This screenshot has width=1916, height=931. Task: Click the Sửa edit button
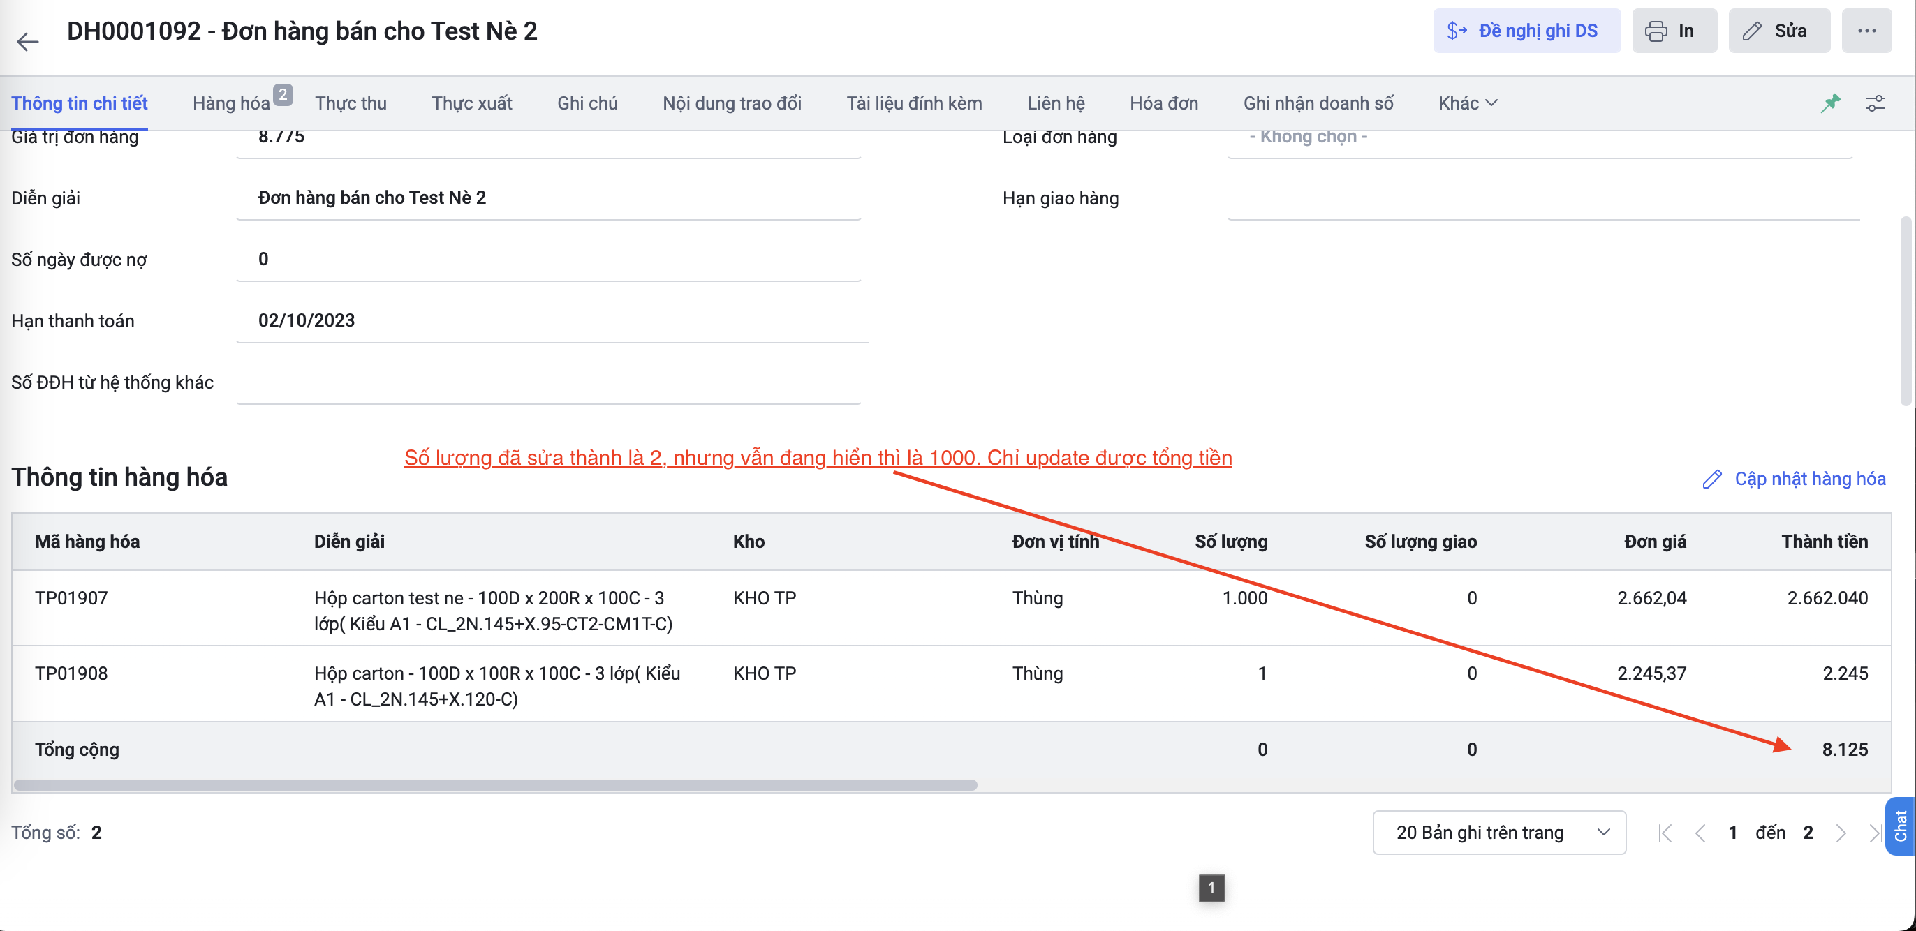click(x=1779, y=31)
